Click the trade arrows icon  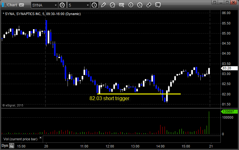click(x=149, y=5)
